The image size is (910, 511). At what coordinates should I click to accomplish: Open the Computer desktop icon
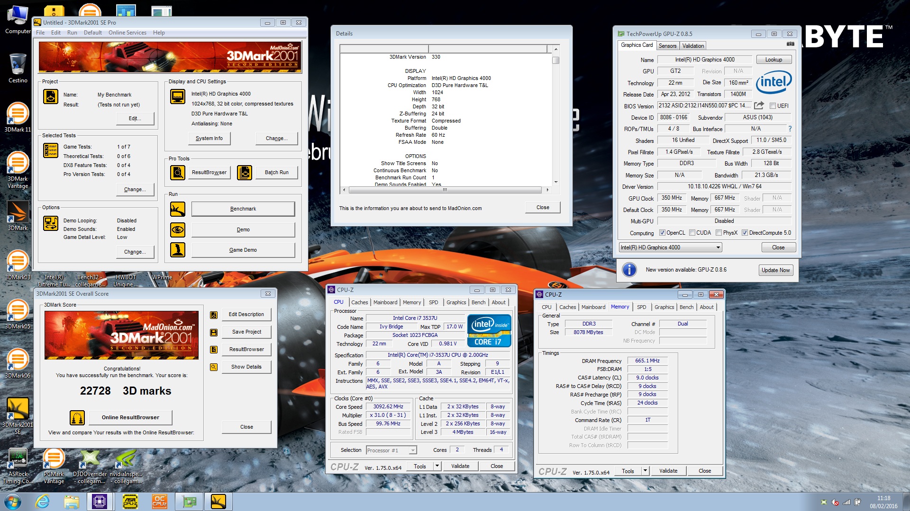18,20
